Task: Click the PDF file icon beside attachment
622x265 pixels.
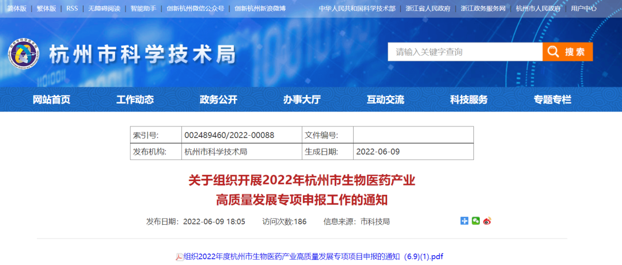Action: click(179, 256)
